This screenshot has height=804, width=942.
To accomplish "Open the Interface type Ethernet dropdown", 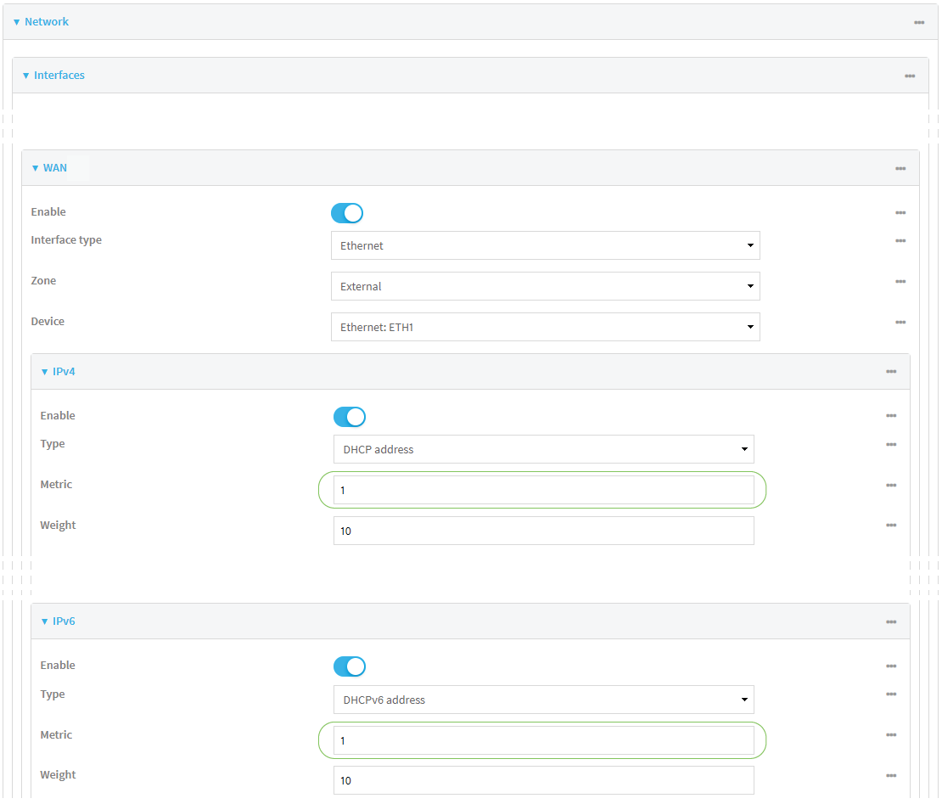I will (x=545, y=245).
